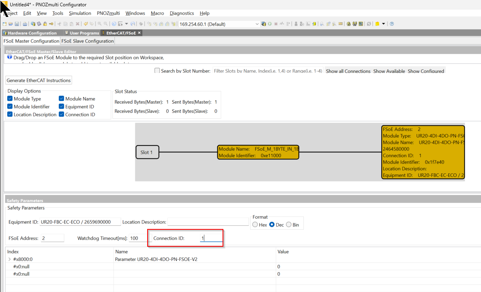Switch to FSoE Slave Configuration tab

[88, 41]
